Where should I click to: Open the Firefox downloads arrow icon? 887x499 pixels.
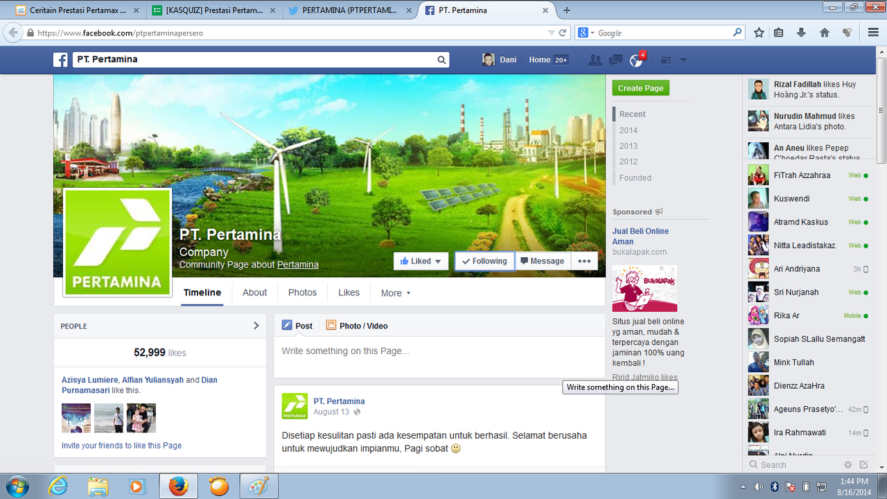coord(801,33)
